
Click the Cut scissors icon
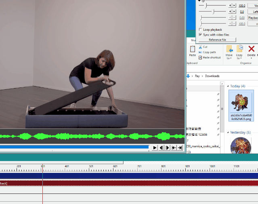point(200,47)
